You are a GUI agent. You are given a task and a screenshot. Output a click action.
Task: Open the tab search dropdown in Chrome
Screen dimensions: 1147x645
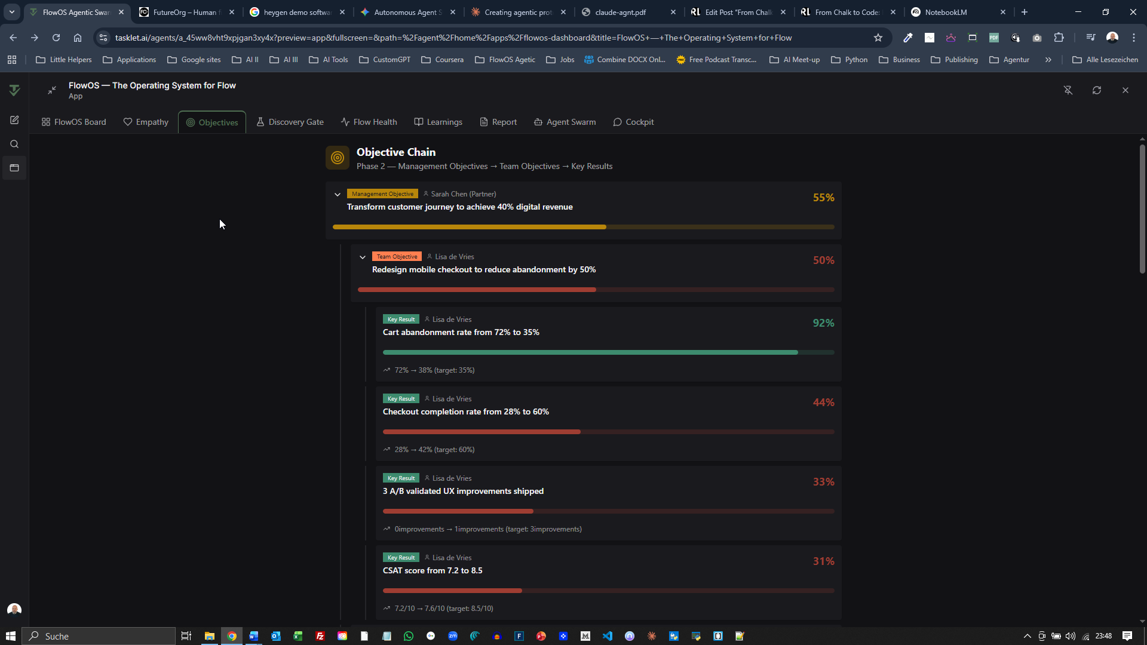click(x=11, y=12)
